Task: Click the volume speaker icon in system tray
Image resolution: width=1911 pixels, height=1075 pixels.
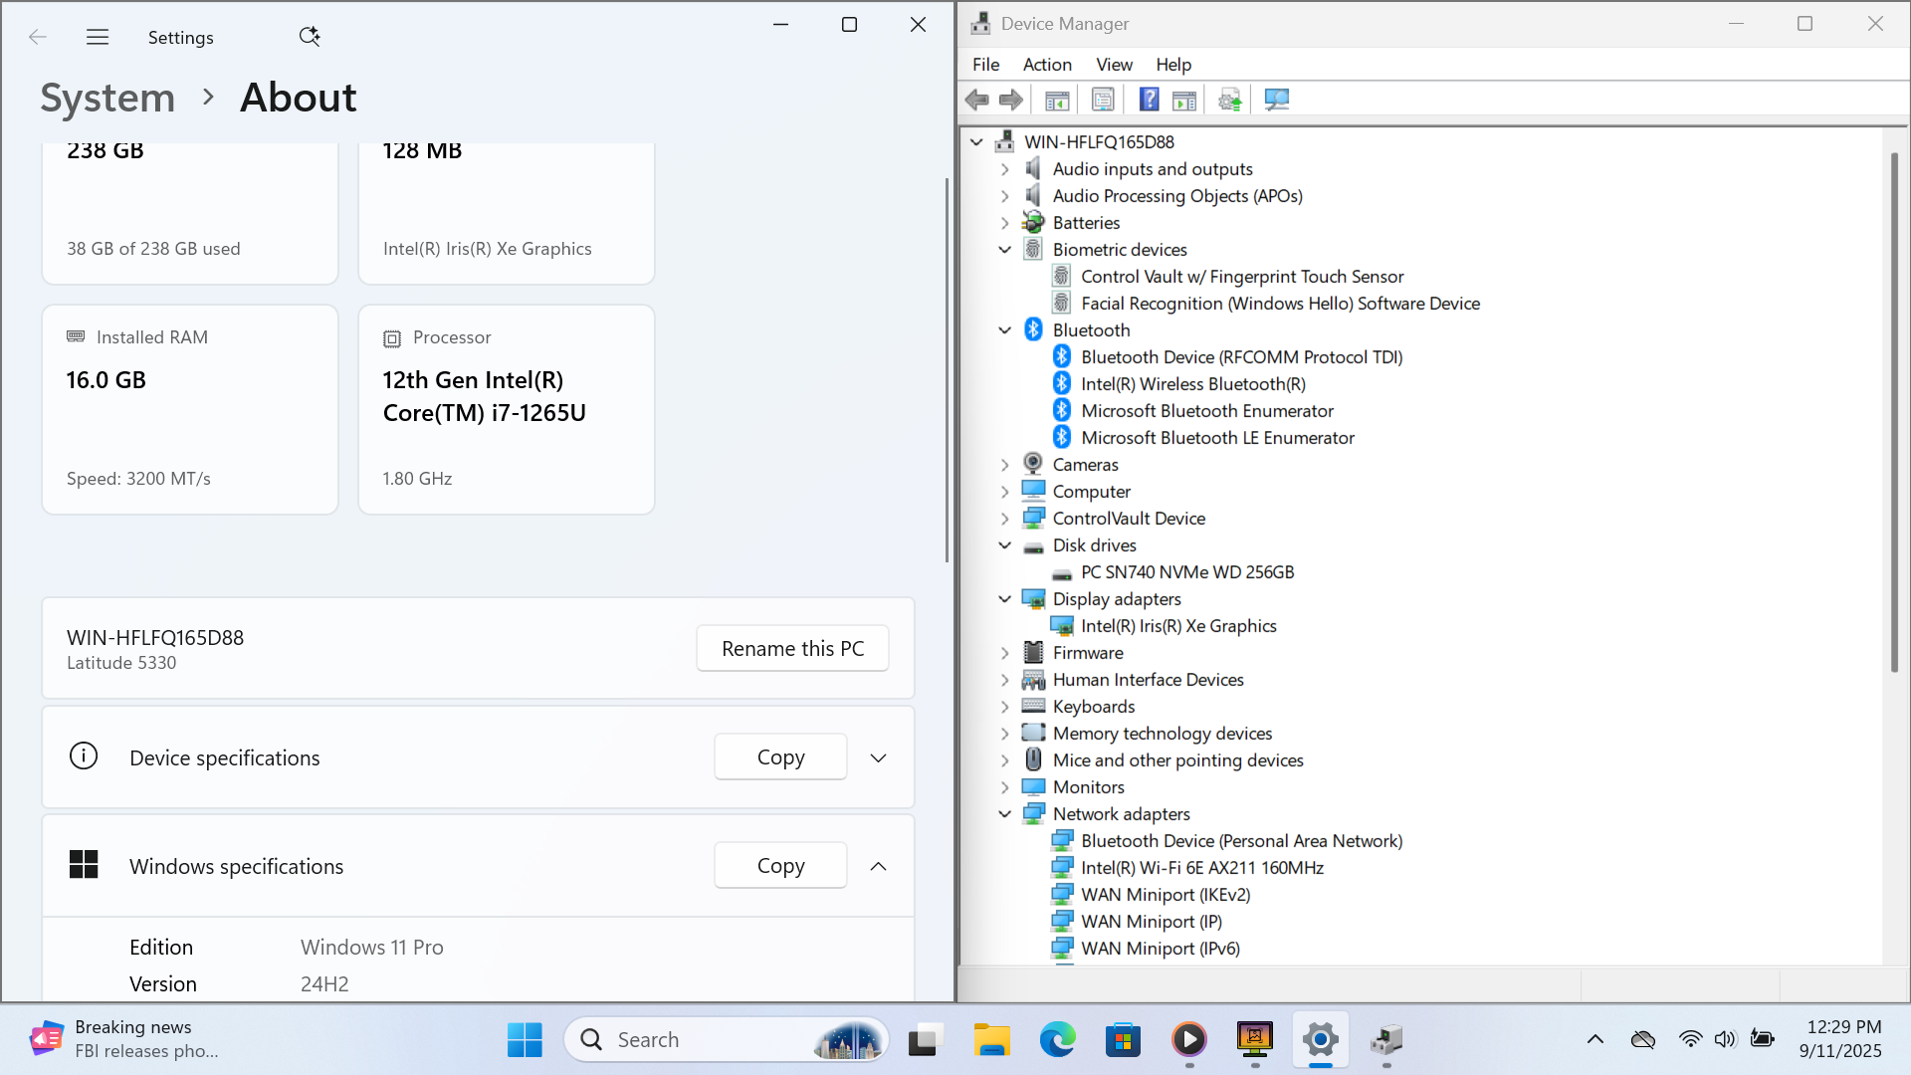Action: (x=1725, y=1039)
